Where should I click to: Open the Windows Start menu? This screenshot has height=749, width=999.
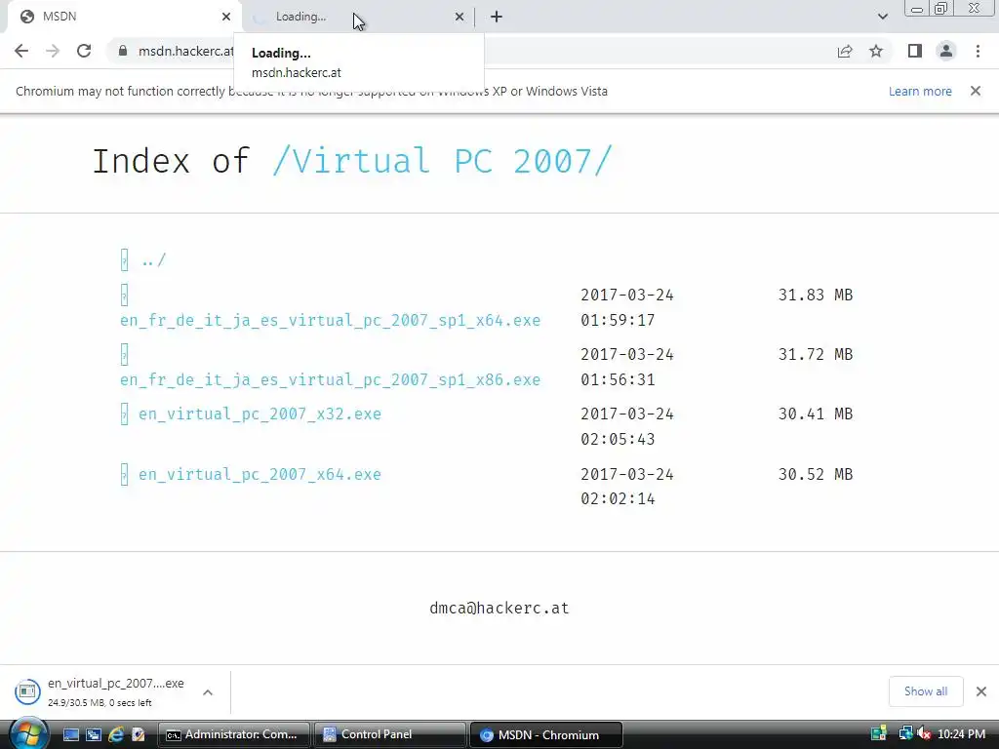pyautogui.click(x=27, y=733)
